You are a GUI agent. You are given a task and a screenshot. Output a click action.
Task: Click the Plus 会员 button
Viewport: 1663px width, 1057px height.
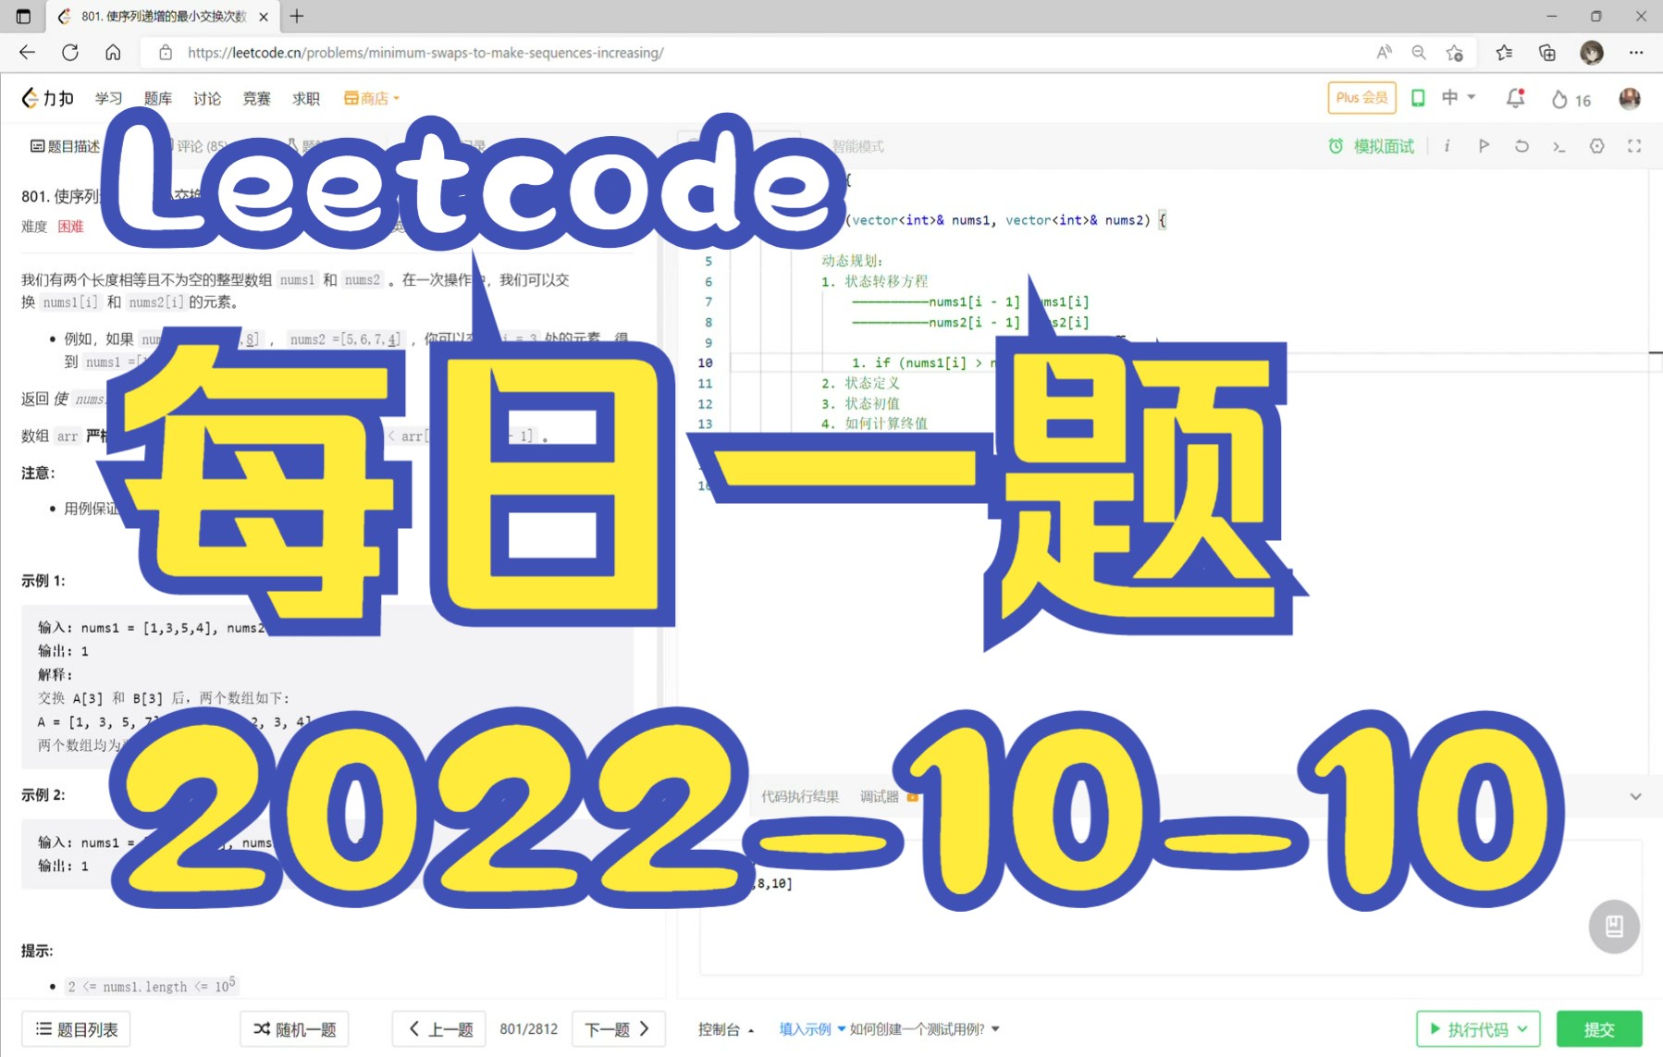pos(1361,98)
